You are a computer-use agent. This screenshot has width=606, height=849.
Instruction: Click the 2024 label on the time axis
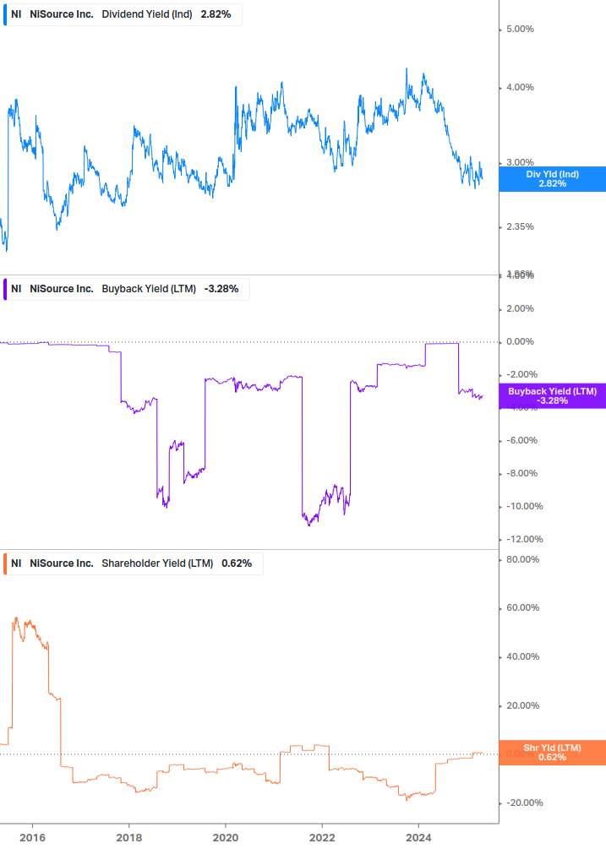(418, 838)
